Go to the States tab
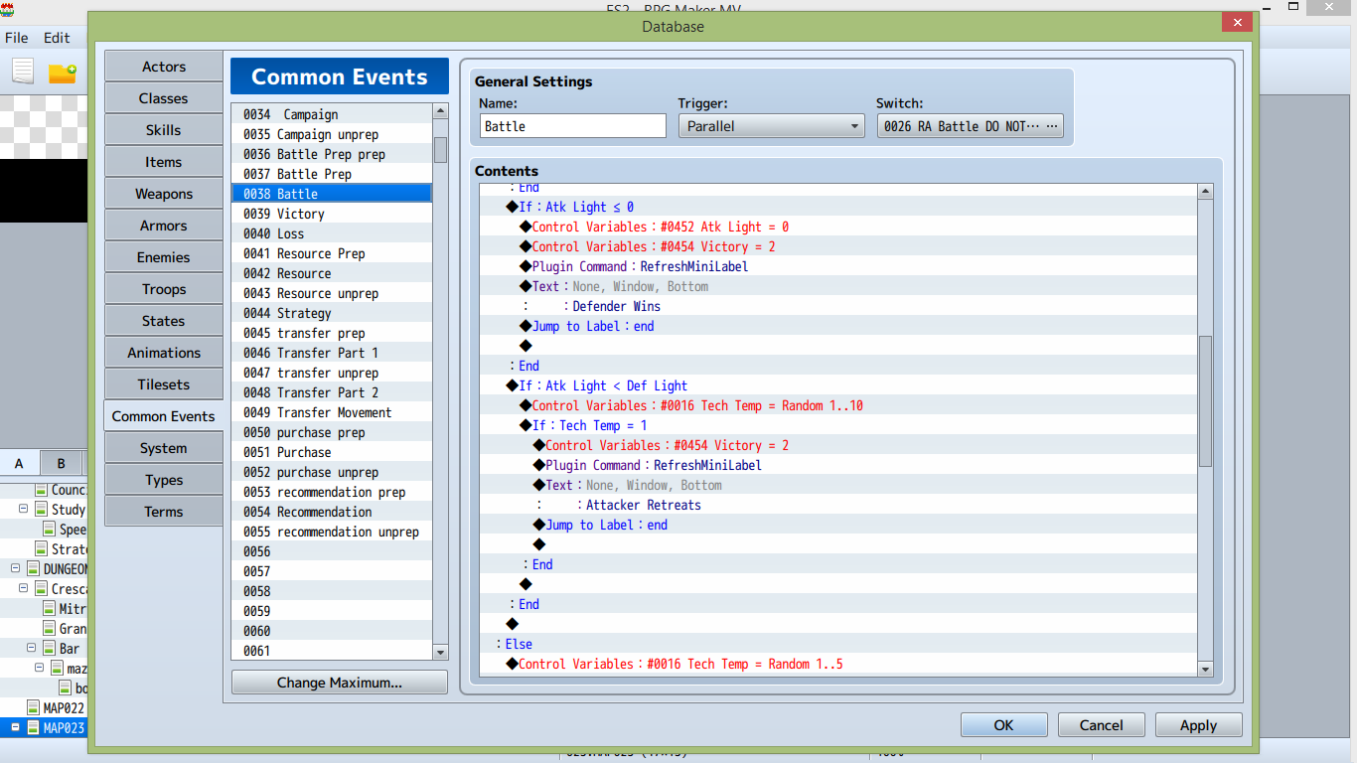The height and width of the screenshot is (763, 1357). [x=164, y=321]
